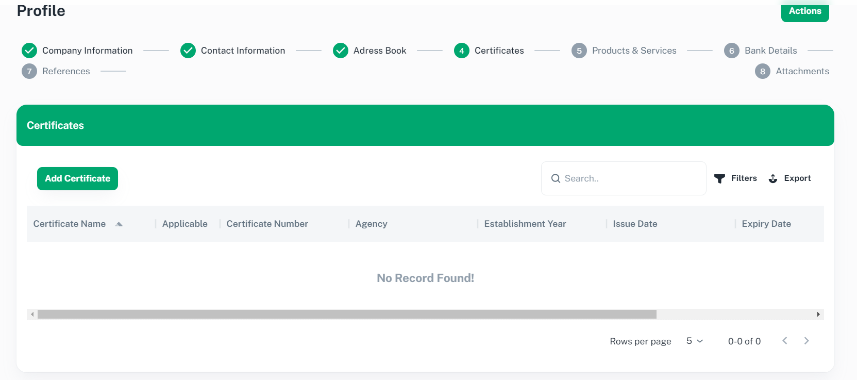
Task: Go to previous page of results
Action: [785, 341]
